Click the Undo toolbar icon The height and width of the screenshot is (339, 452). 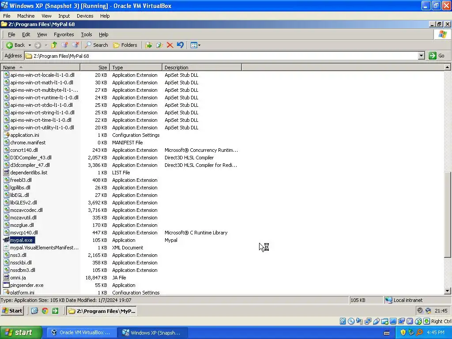pyautogui.click(x=181, y=45)
